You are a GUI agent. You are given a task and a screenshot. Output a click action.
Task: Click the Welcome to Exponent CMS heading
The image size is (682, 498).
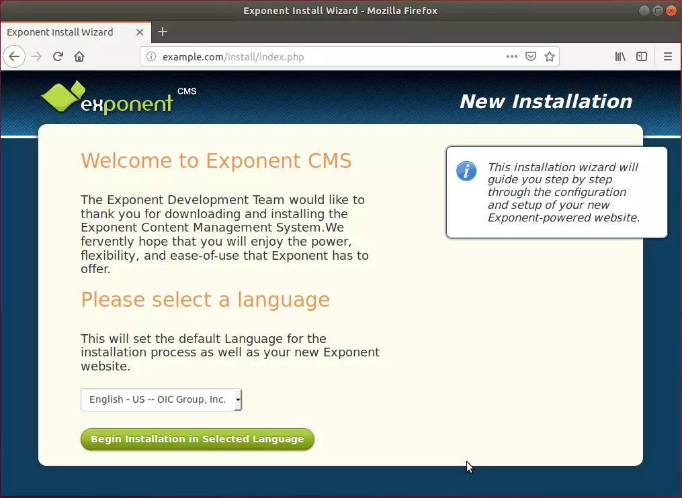pyautogui.click(x=216, y=161)
